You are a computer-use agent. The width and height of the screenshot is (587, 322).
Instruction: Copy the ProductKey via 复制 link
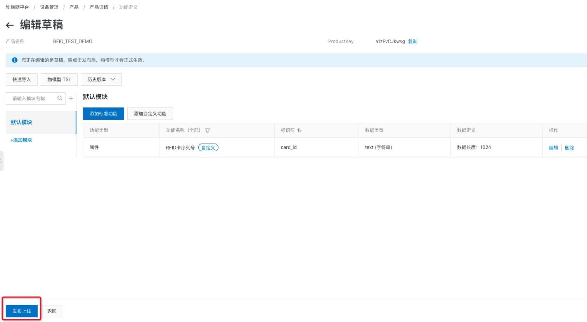(413, 42)
